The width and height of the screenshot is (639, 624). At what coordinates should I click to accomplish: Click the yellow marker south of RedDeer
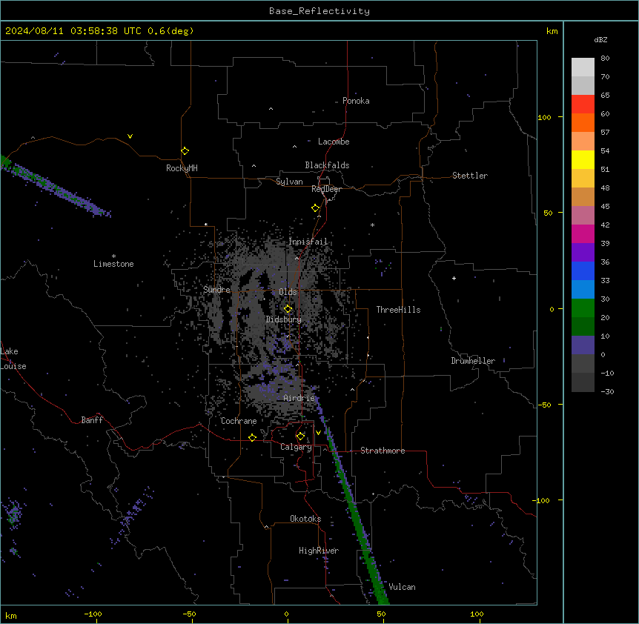(x=315, y=208)
